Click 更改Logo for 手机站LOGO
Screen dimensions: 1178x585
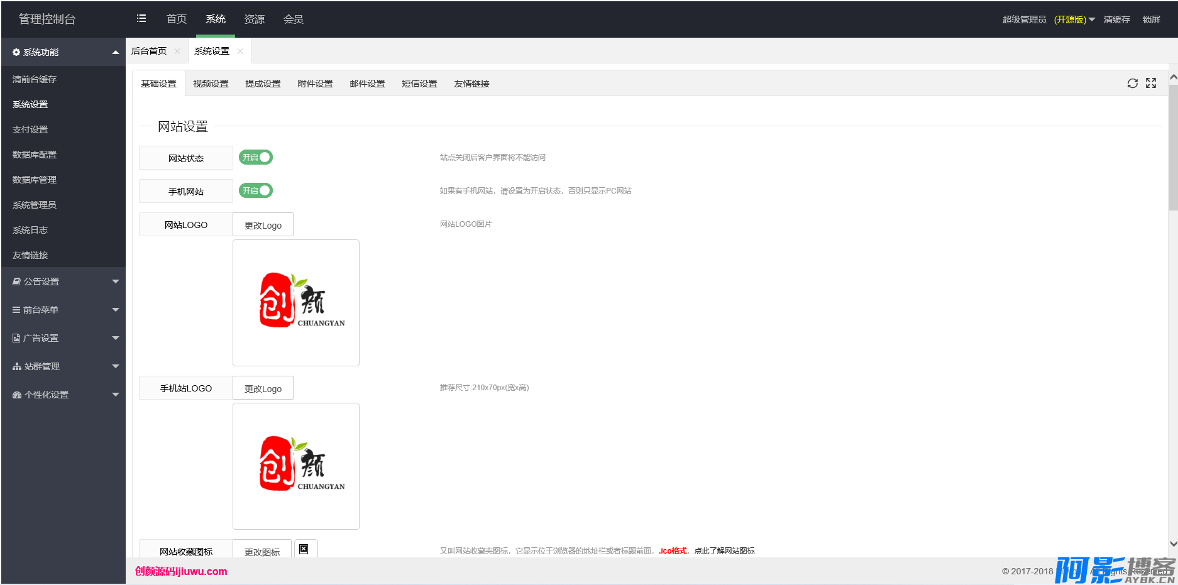(263, 388)
